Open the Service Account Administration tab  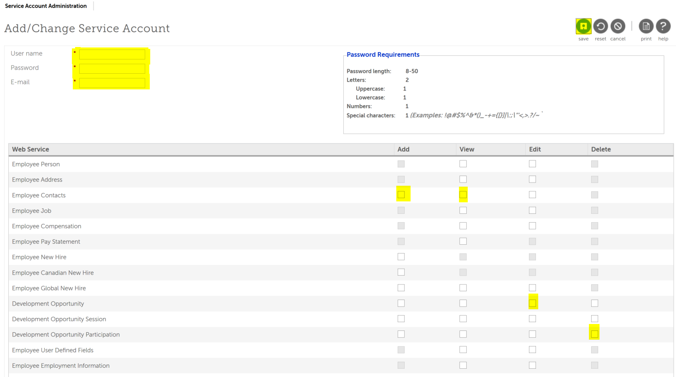[x=46, y=6]
